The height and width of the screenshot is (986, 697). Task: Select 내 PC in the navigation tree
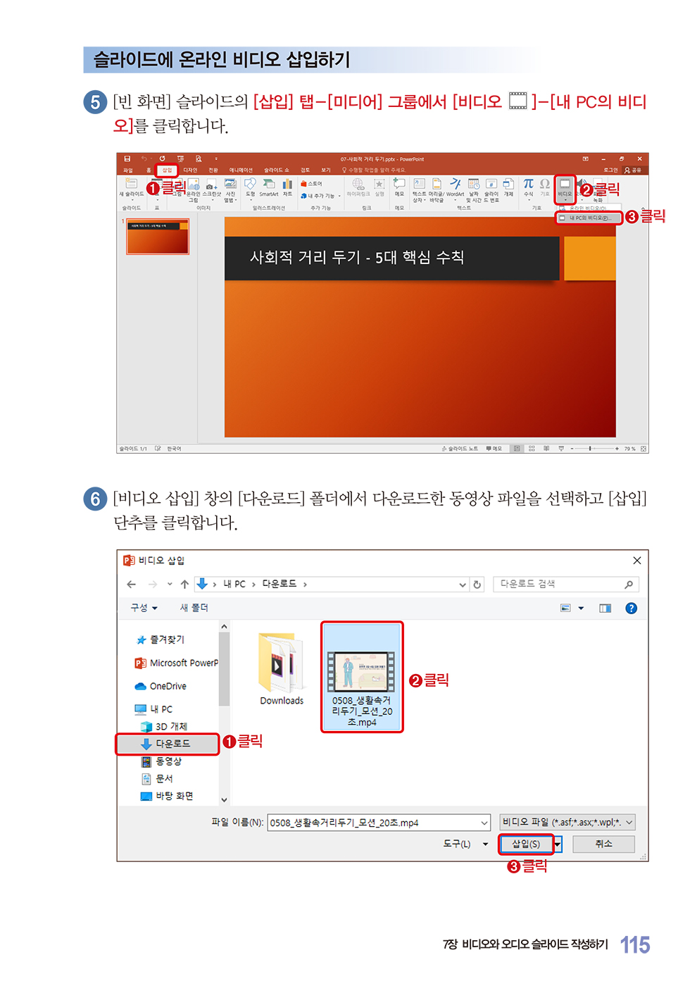coord(153,709)
